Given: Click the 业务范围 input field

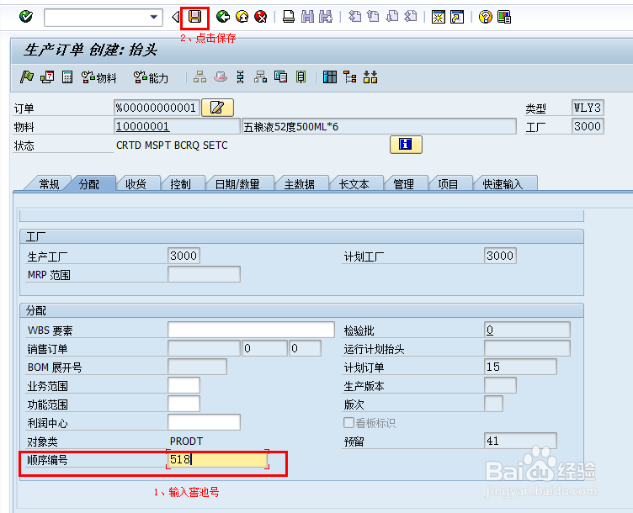Looking at the screenshot, I should (184, 385).
